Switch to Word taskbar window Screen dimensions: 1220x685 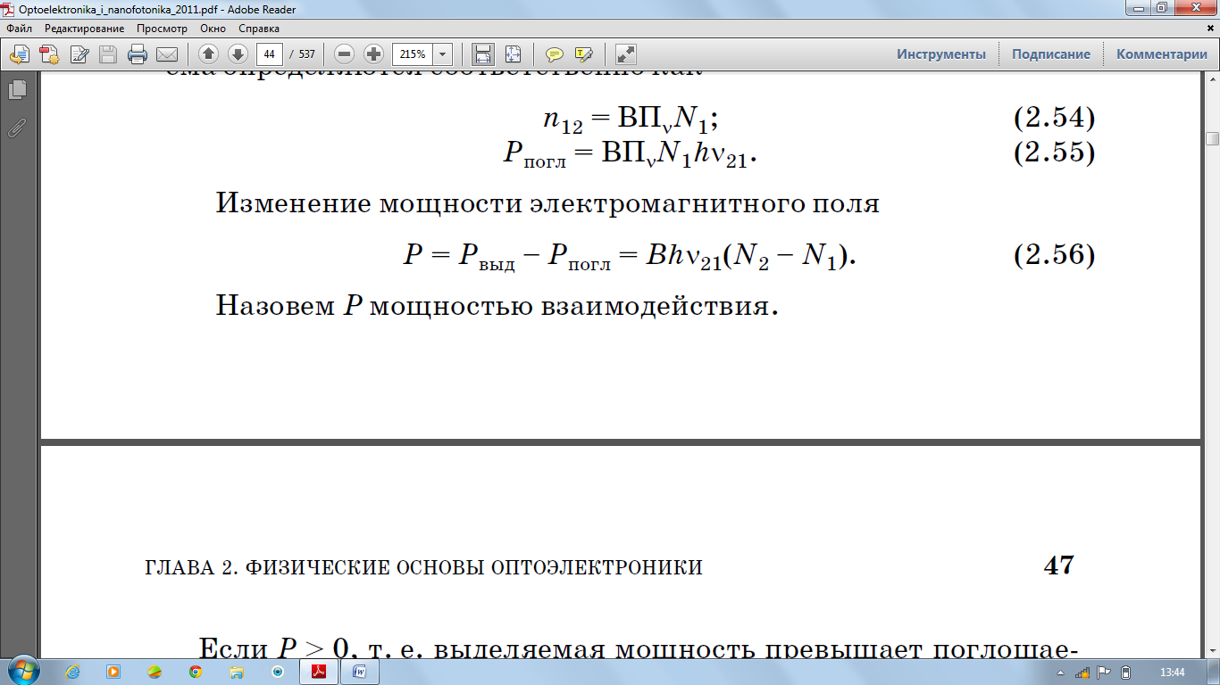click(x=360, y=672)
